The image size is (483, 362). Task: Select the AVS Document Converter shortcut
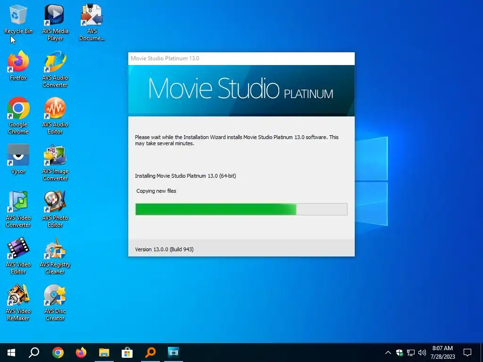coord(92,22)
